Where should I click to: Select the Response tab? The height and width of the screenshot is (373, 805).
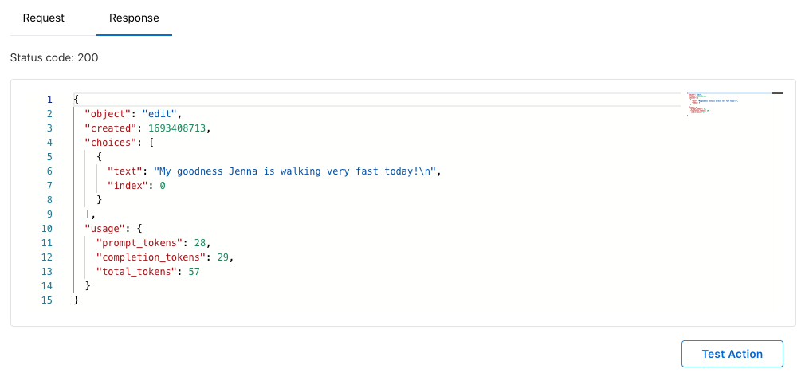click(x=134, y=18)
